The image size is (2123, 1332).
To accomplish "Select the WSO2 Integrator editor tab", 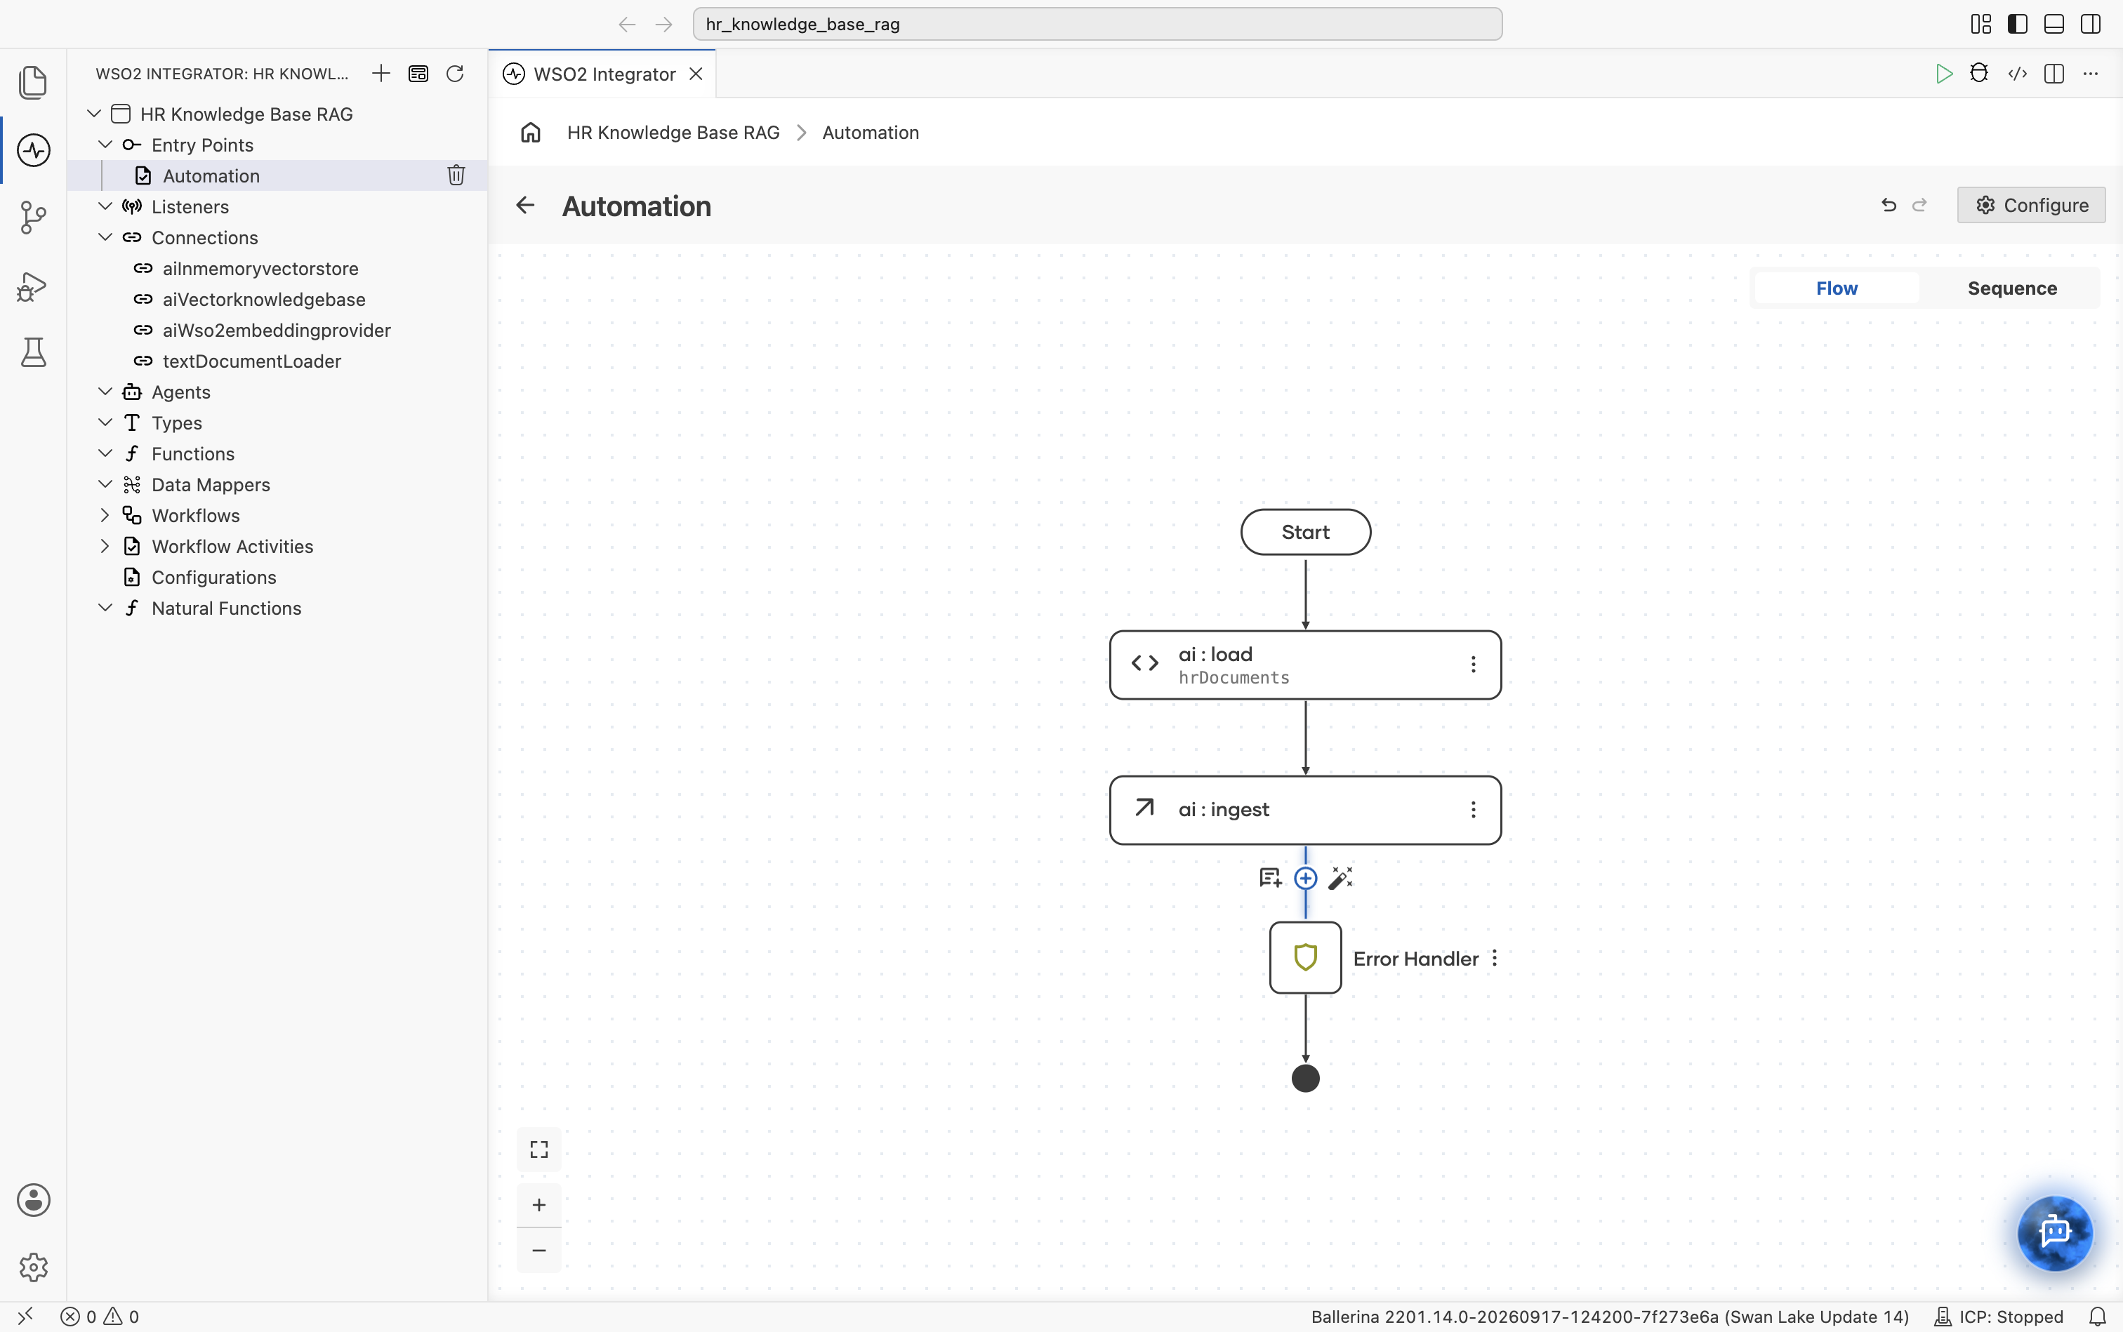I will coord(604,74).
